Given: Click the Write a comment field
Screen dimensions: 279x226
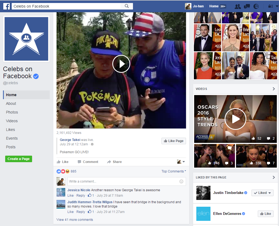Looking at the screenshot, I should pos(126,181).
